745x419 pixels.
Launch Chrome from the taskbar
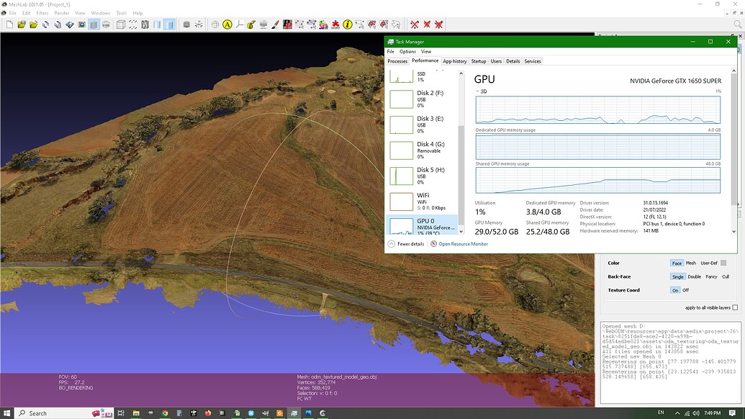164,413
